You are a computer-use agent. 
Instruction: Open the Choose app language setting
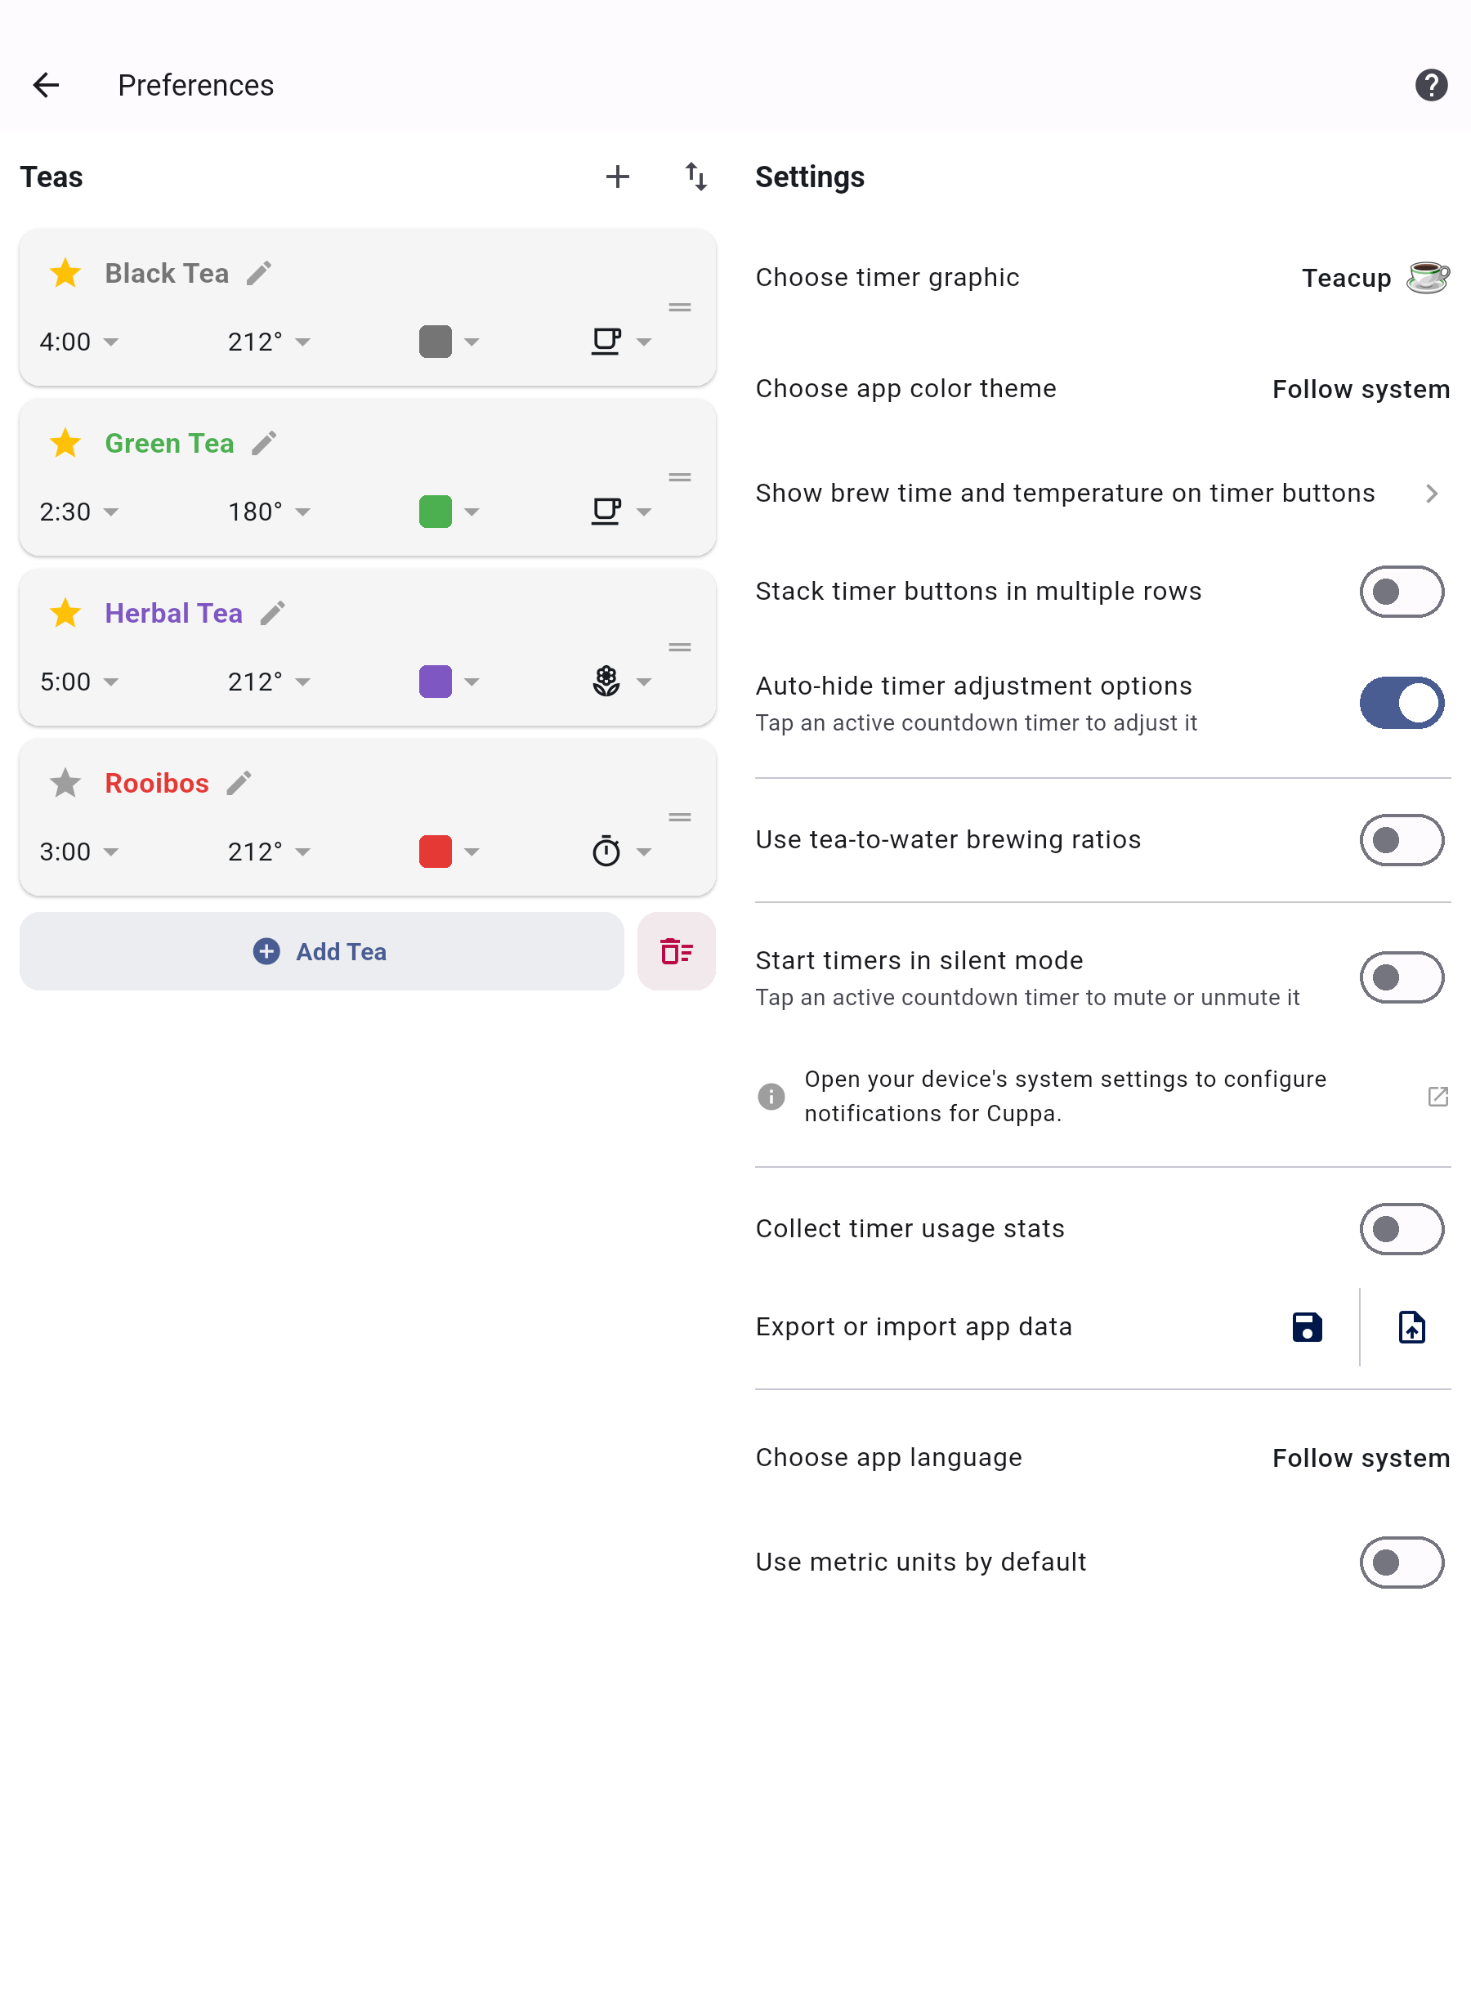tap(1102, 1457)
